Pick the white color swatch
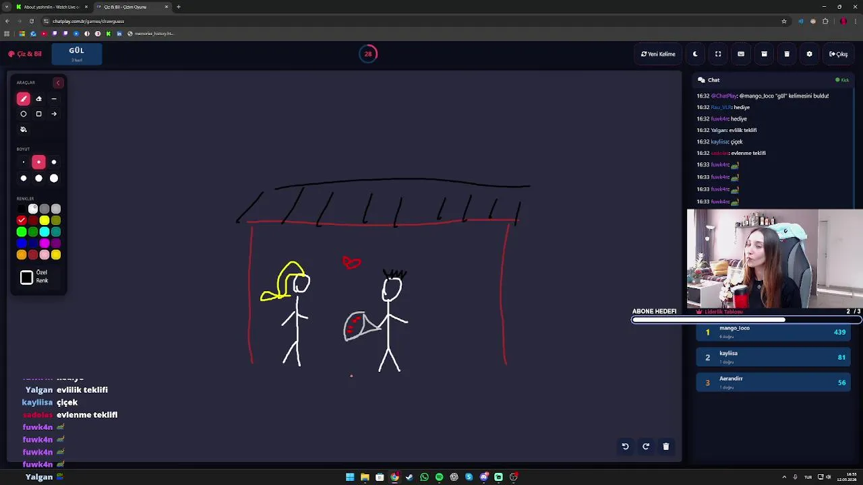Screen dimensions: 863x485 (x=33, y=209)
